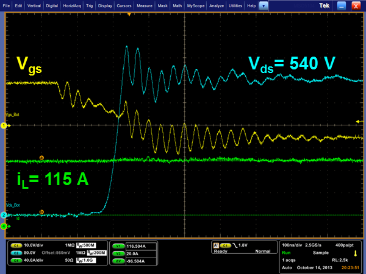Open the Trig dropdown menu

point(90,5)
